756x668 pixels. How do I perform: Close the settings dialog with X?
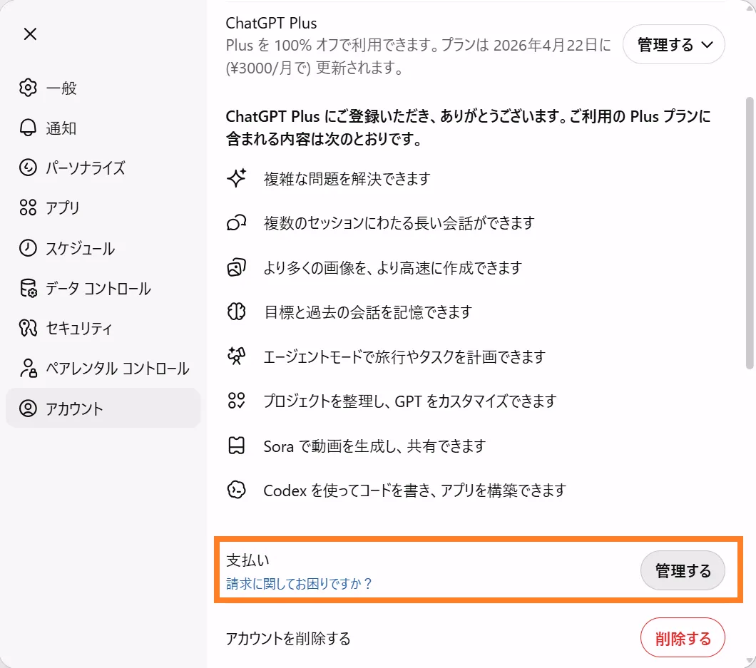click(30, 34)
